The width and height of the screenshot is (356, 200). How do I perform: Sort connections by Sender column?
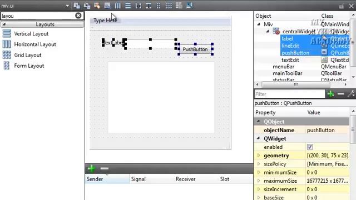107,179
